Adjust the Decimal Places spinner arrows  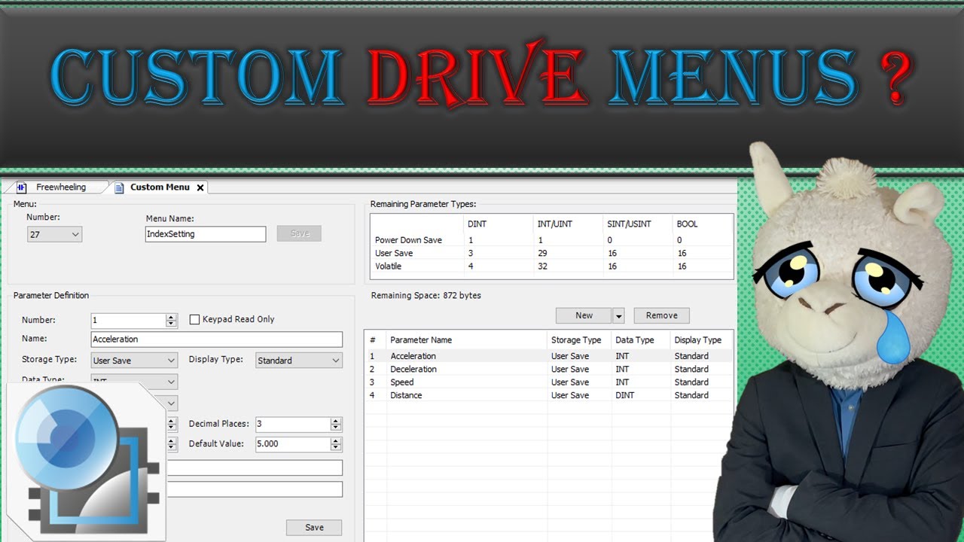(x=336, y=424)
